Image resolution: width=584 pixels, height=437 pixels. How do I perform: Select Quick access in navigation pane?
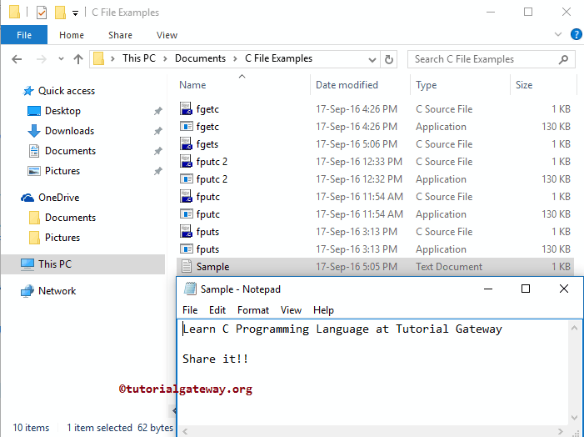[x=67, y=91]
